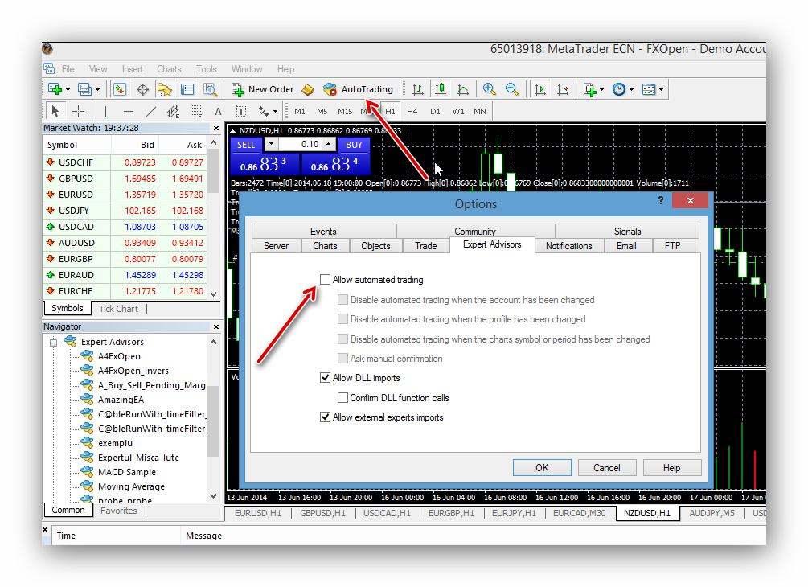Toggle the Navigator star-folder icon

[x=164, y=89]
